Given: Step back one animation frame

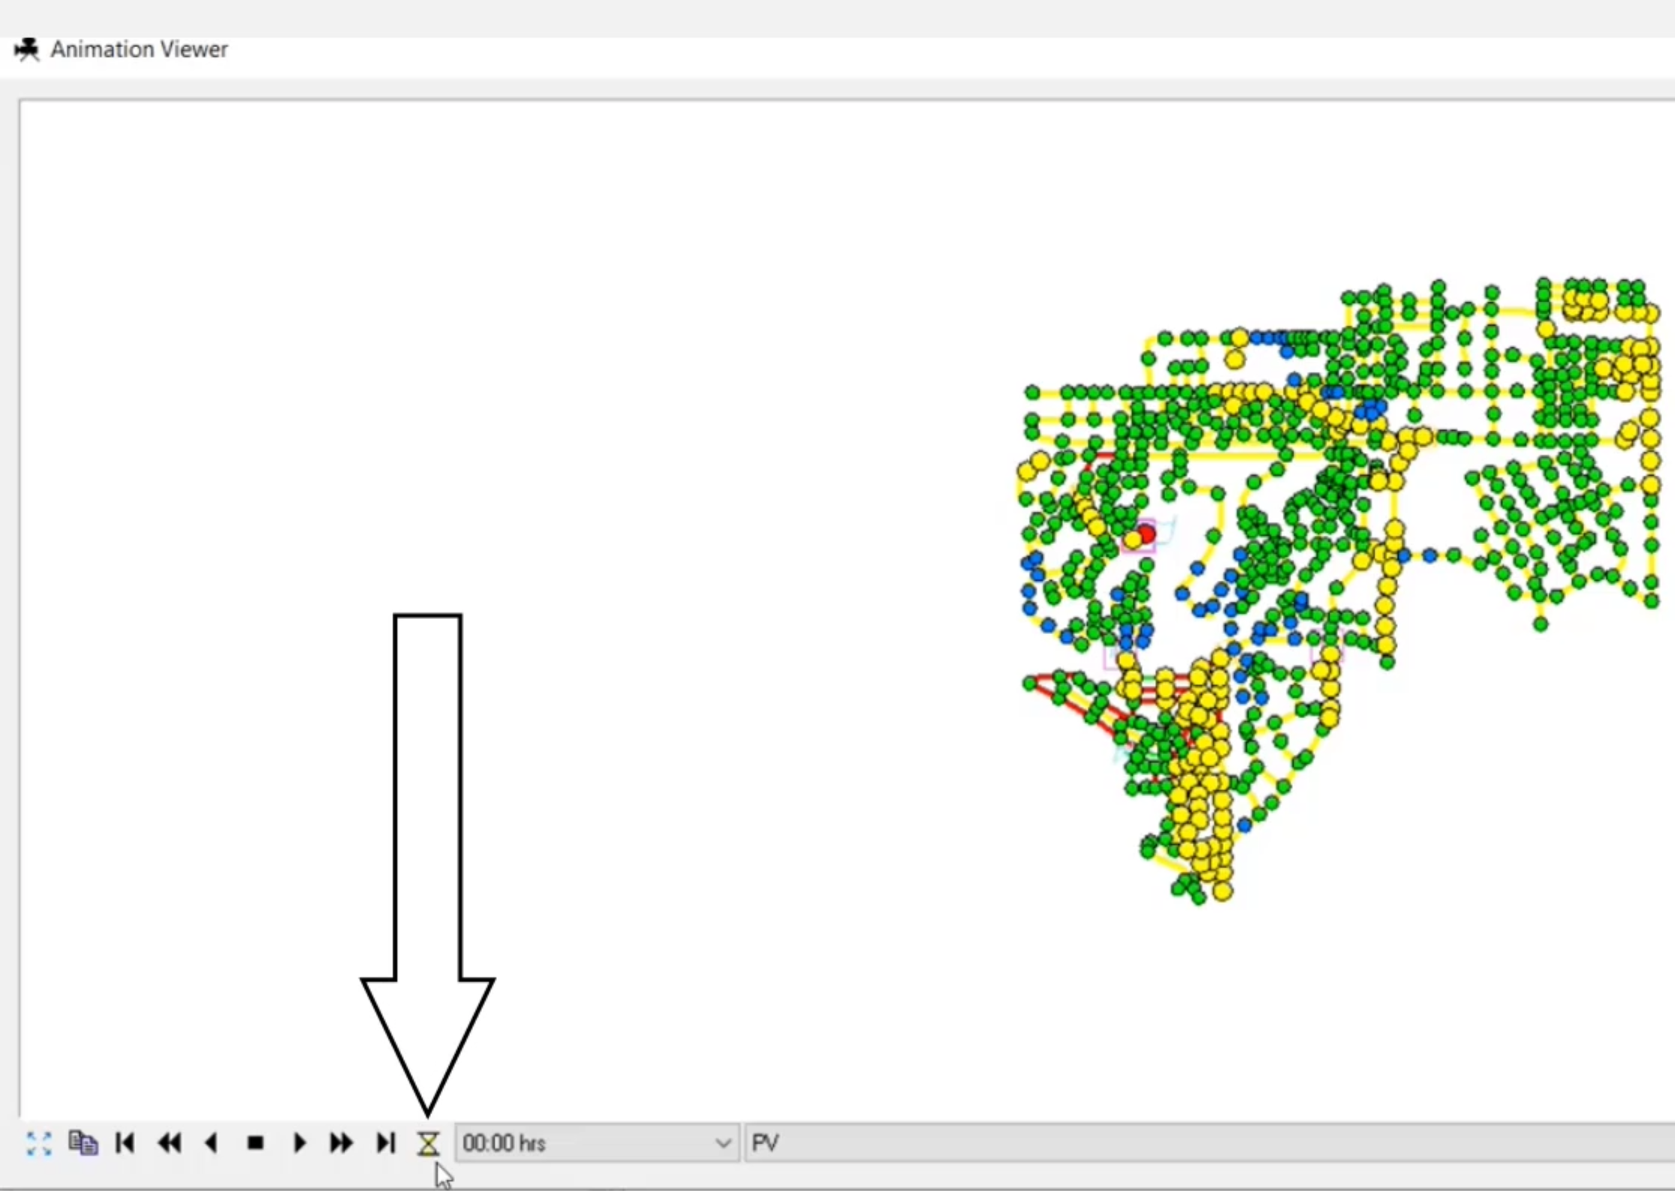Looking at the screenshot, I should click(212, 1143).
